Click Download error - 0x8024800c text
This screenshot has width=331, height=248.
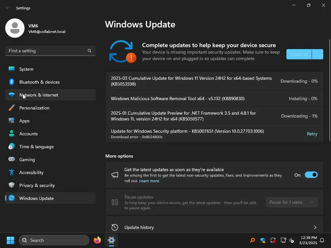click(137, 137)
